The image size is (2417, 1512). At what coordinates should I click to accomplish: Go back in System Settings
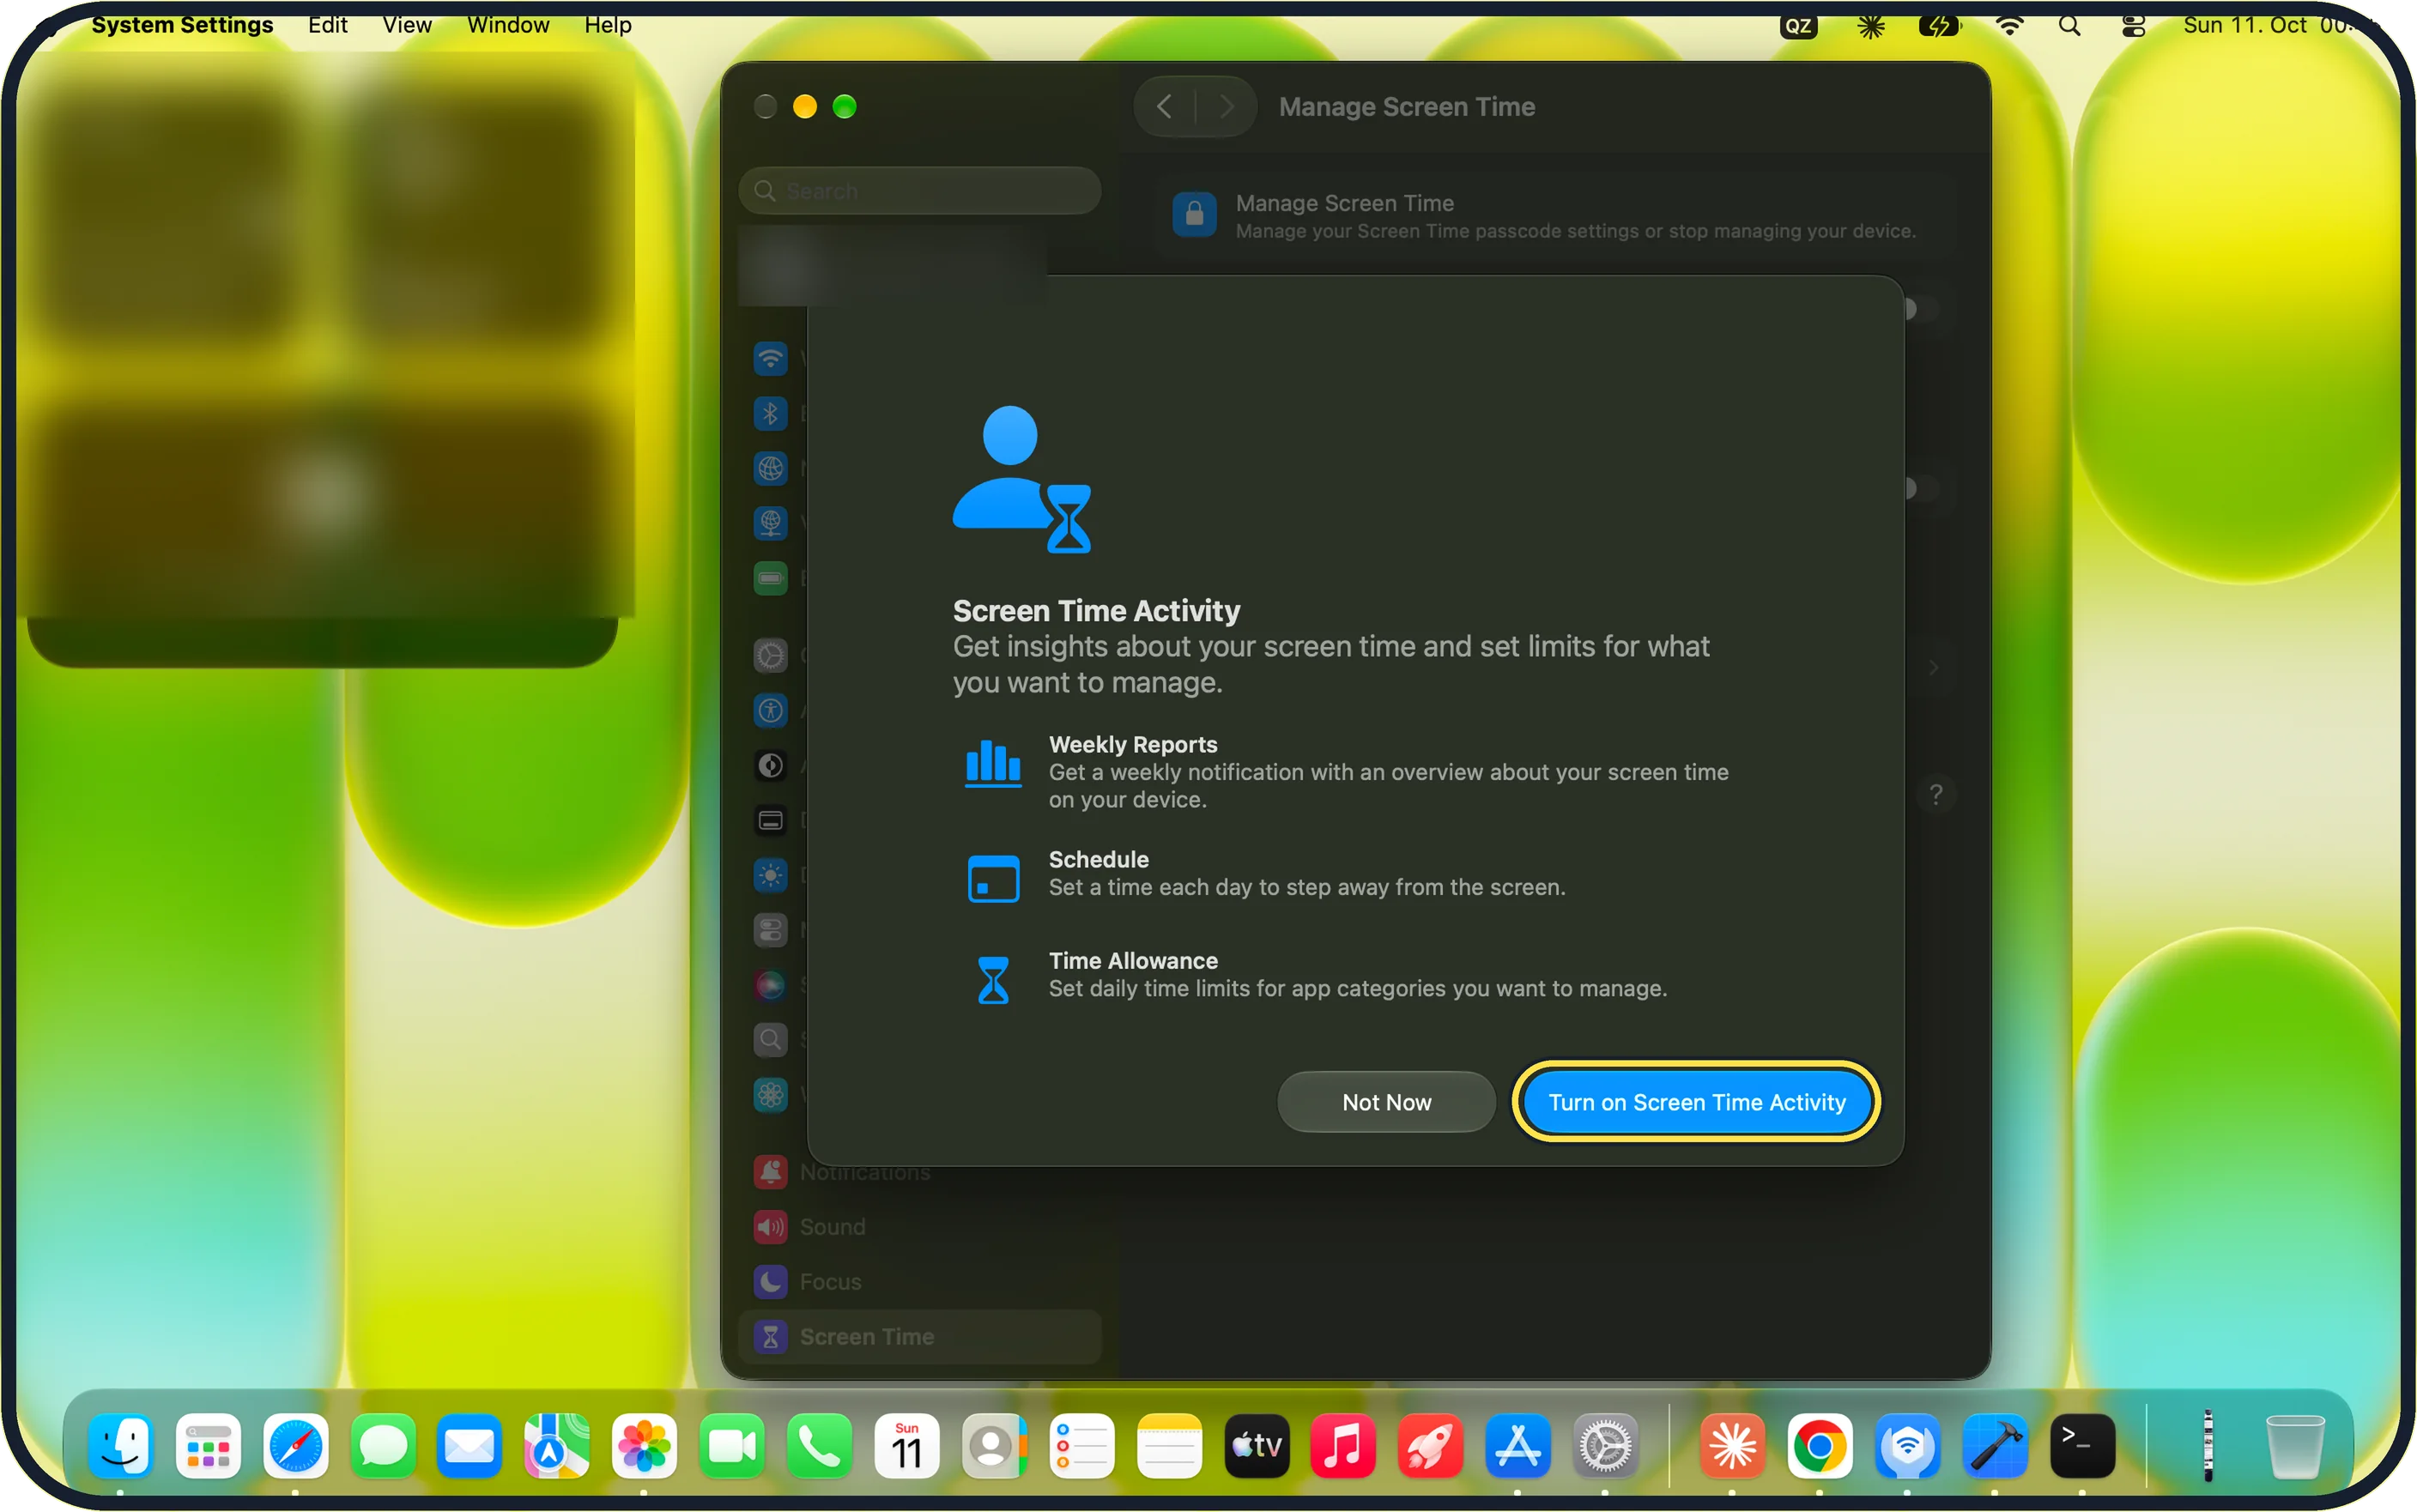(1164, 106)
